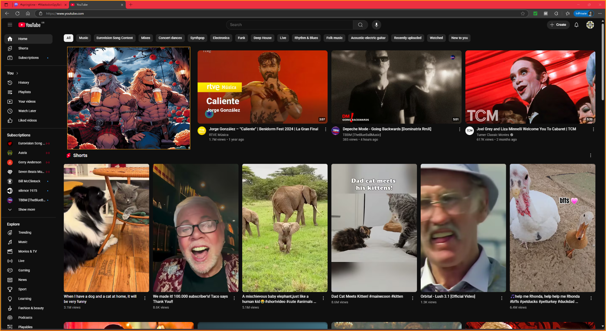Open the notifications bell
This screenshot has width=606, height=331.
tap(576, 25)
